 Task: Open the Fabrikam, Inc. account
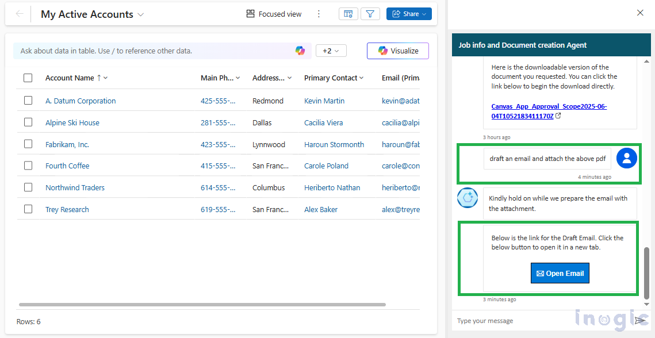click(67, 144)
